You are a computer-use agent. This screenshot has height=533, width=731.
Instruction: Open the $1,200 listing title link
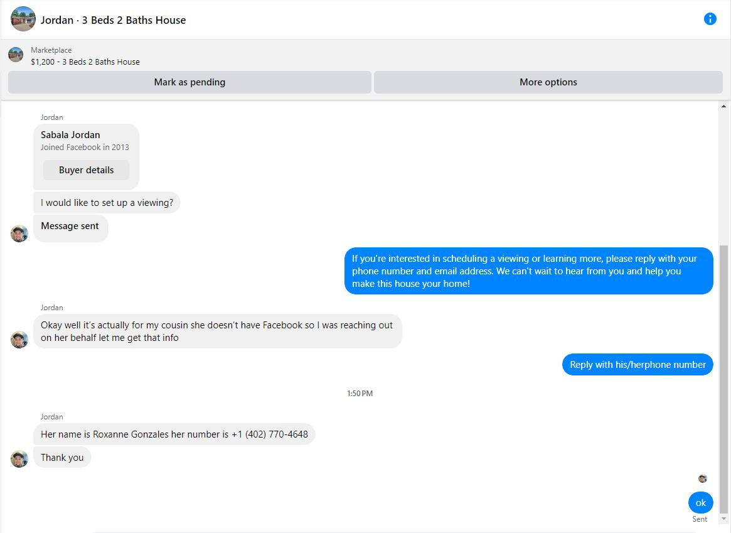[x=85, y=62]
